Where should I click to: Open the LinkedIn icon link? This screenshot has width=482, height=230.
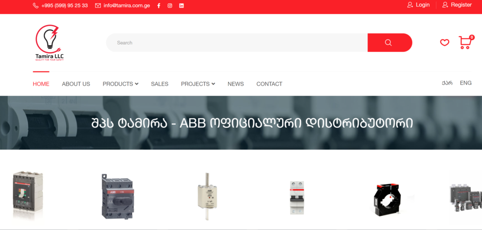coord(182,6)
